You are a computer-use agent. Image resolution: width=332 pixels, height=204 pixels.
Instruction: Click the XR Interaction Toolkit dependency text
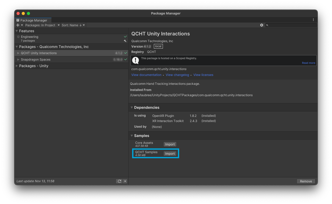(x=168, y=121)
